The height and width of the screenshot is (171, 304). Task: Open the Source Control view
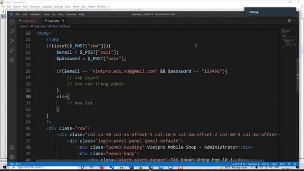tap(12, 41)
